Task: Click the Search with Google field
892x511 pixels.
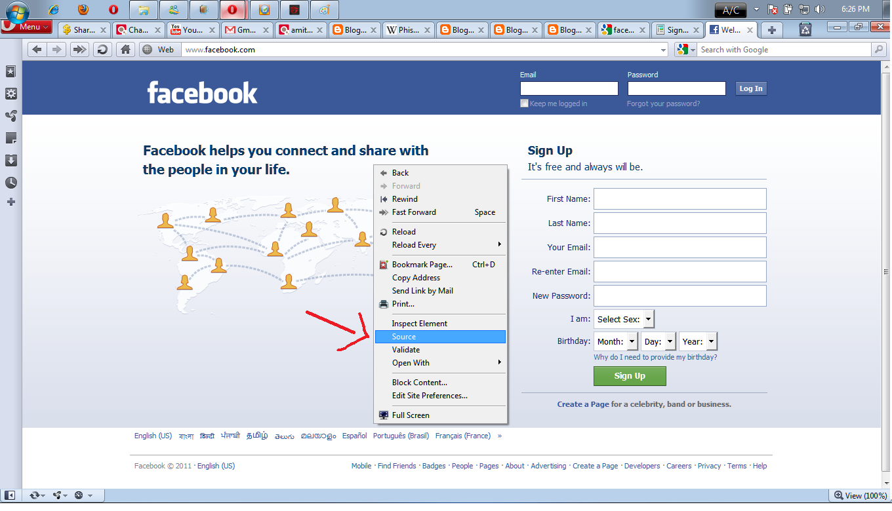Action: tap(784, 50)
